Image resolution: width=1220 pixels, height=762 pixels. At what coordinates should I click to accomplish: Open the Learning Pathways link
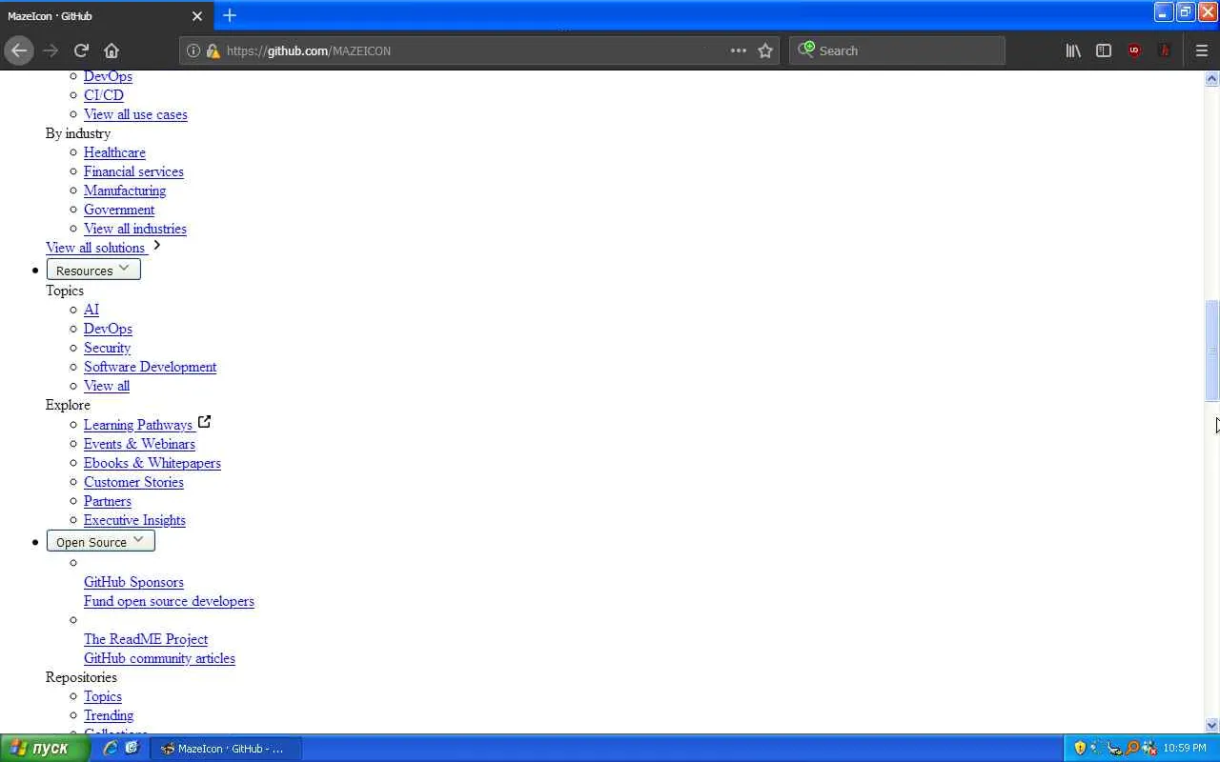[x=138, y=425]
